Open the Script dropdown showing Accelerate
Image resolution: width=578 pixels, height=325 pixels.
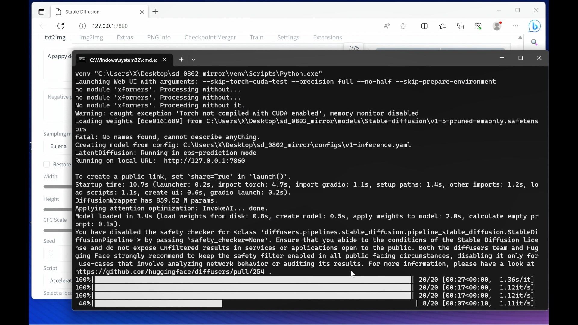click(58, 280)
